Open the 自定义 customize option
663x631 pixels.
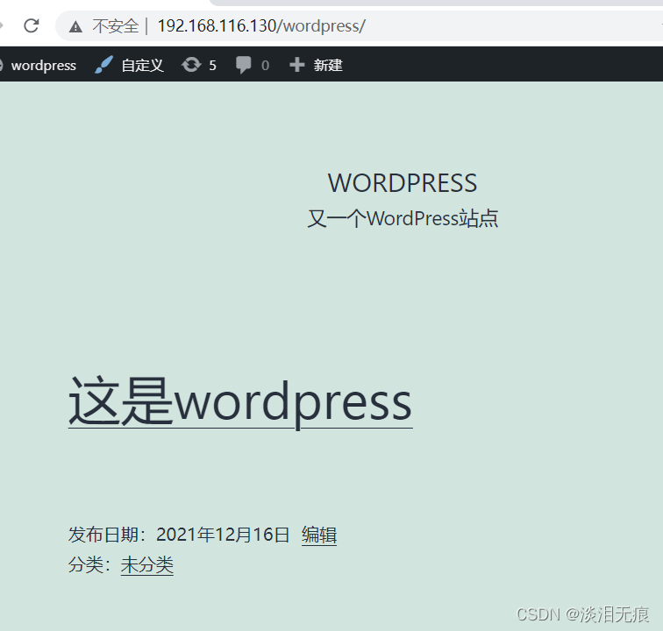(x=142, y=66)
